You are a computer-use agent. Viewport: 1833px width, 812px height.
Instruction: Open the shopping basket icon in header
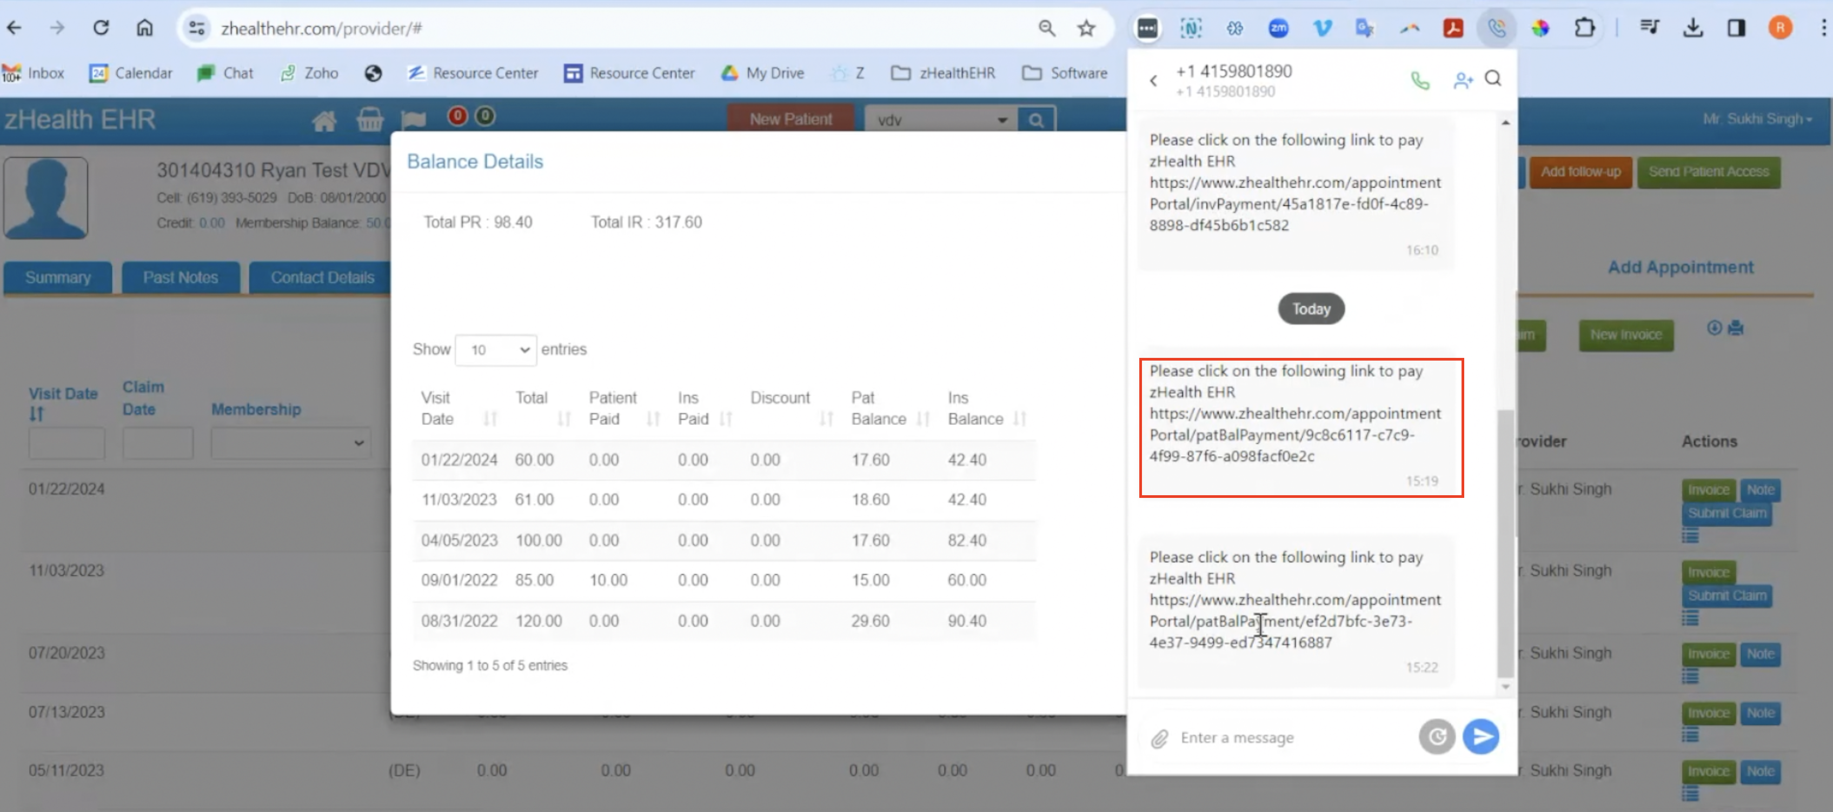click(369, 119)
